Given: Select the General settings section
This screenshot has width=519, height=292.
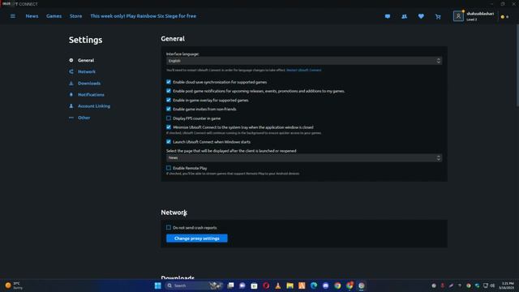Looking at the screenshot, I should tap(86, 60).
